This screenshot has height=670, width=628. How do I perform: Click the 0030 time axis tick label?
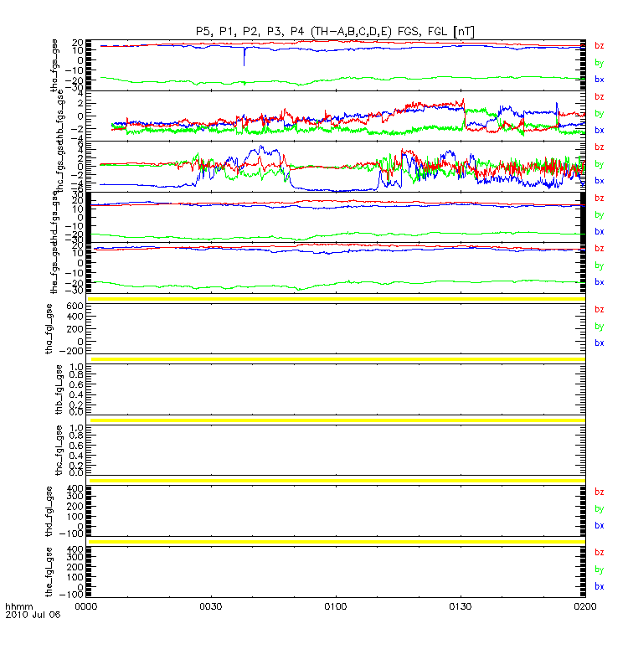211,606
